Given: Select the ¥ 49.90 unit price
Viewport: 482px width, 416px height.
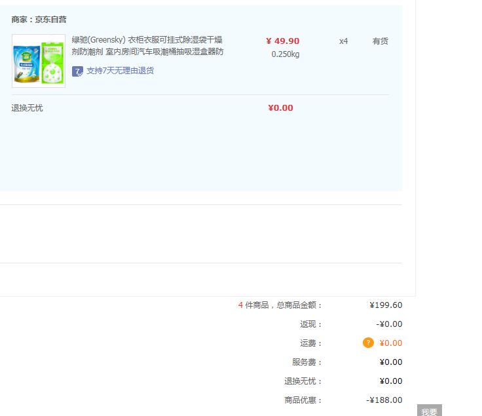Looking at the screenshot, I should click(282, 41).
